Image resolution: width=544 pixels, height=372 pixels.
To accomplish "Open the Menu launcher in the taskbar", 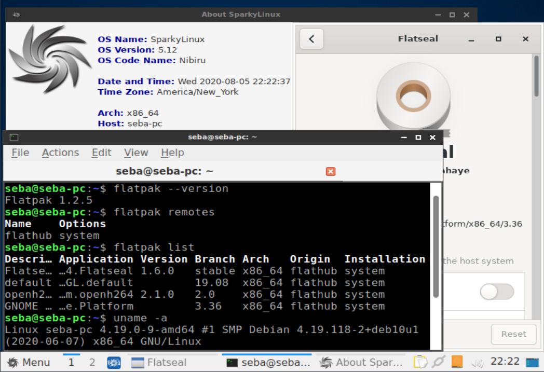I will pyautogui.click(x=29, y=362).
